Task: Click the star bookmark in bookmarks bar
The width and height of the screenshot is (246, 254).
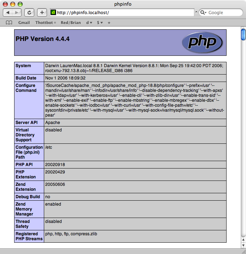Action: [109, 23]
